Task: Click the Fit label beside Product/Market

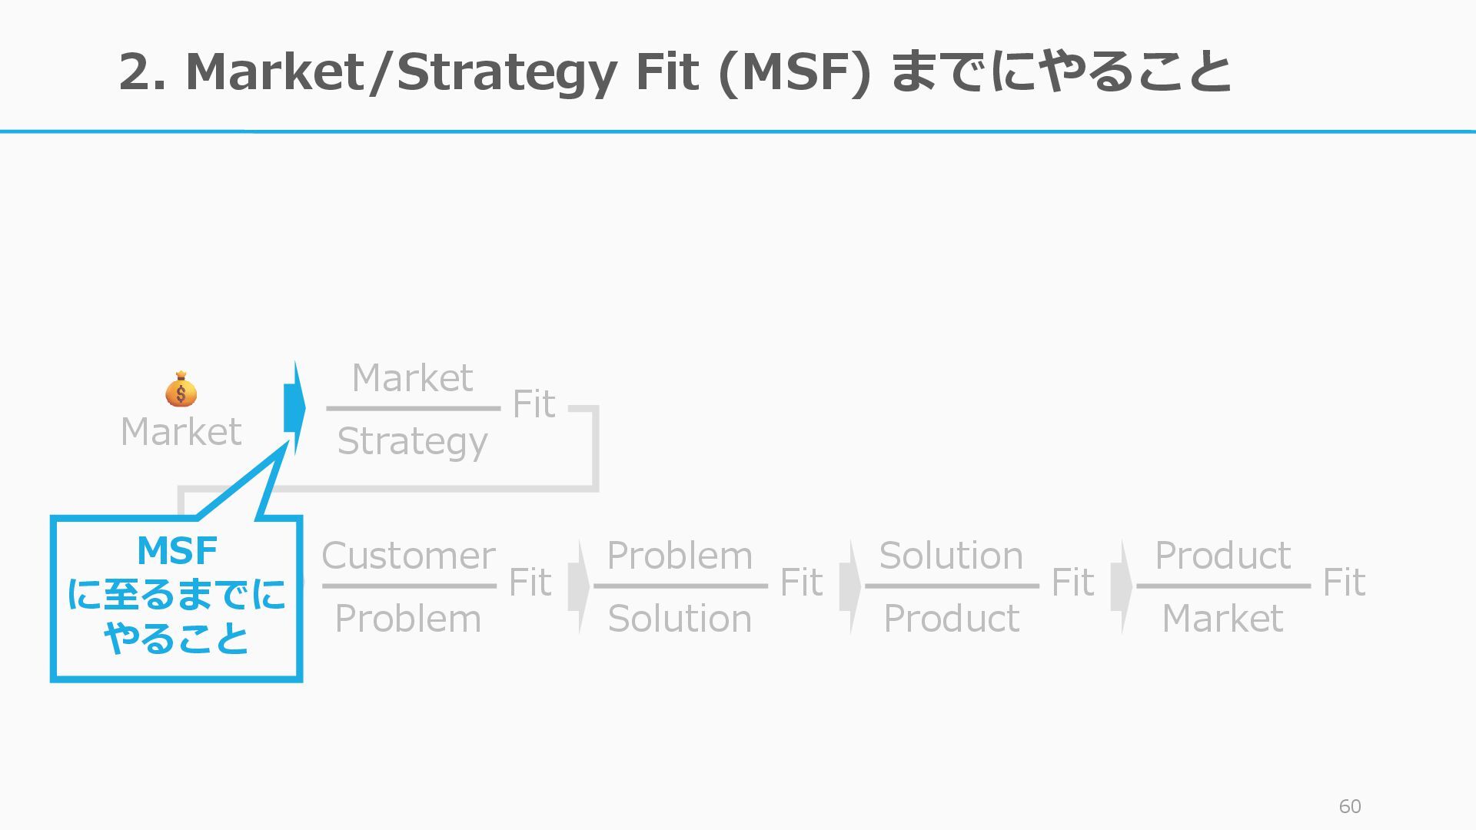Action: coord(1344,583)
